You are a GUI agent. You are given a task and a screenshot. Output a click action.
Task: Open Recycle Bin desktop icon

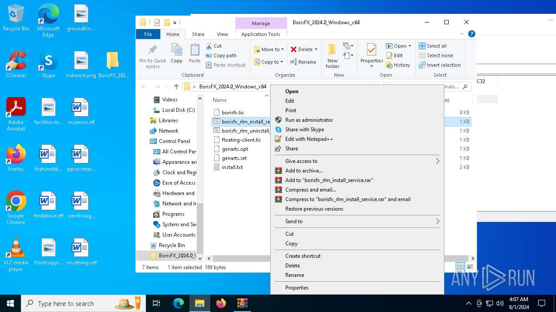click(16, 18)
